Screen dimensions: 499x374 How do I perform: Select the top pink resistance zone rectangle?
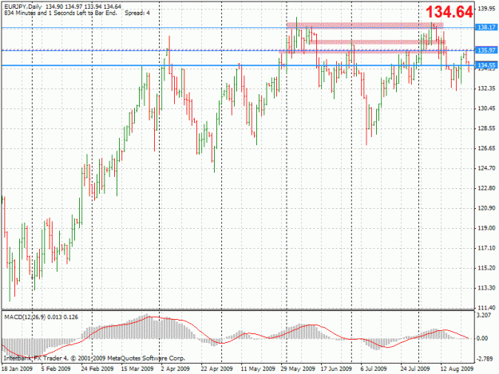point(365,25)
